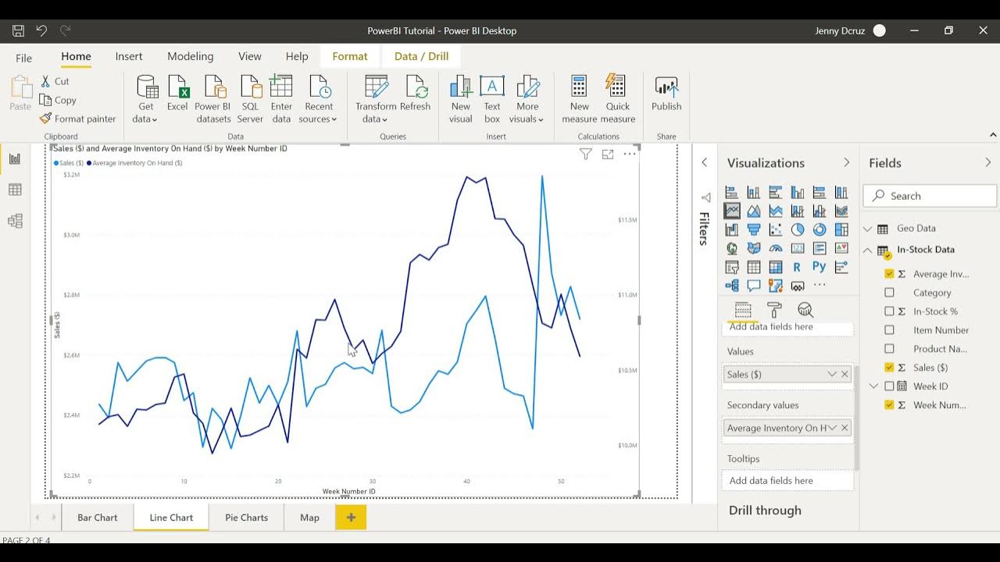Click in the Fields Search box

(x=930, y=196)
